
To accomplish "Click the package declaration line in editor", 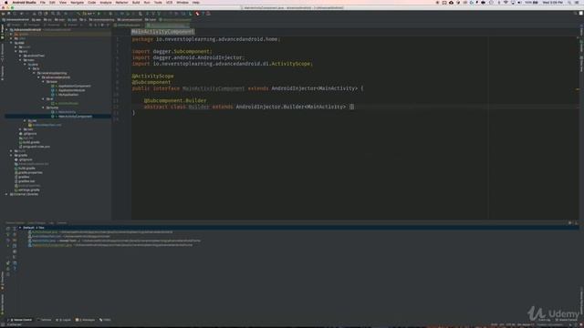I will (x=205, y=39).
